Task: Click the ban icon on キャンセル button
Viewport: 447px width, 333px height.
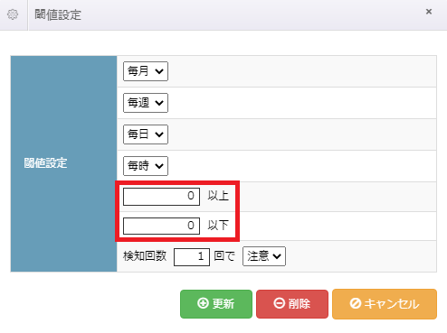Action: point(356,303)
